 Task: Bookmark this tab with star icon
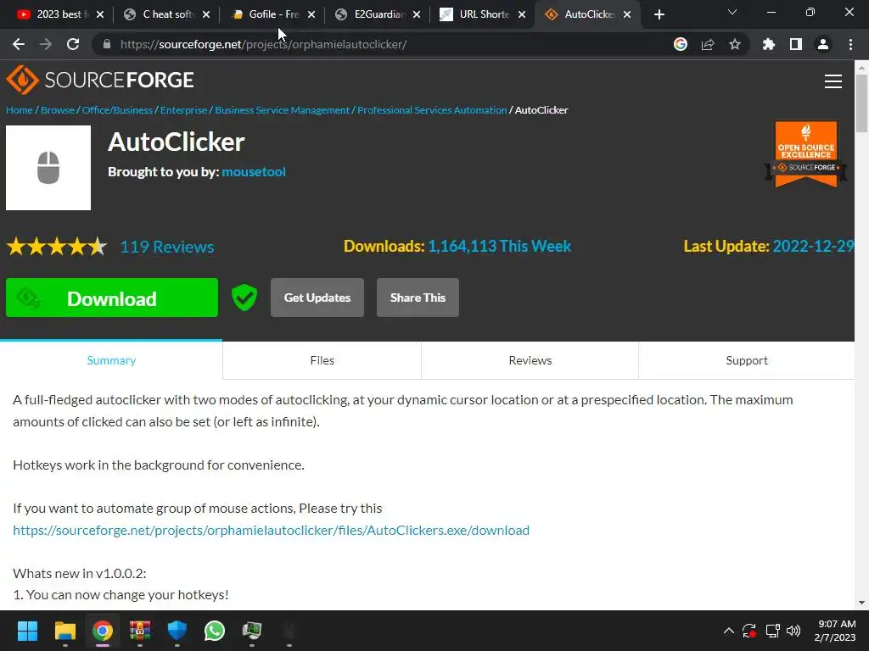click(735, 44)
